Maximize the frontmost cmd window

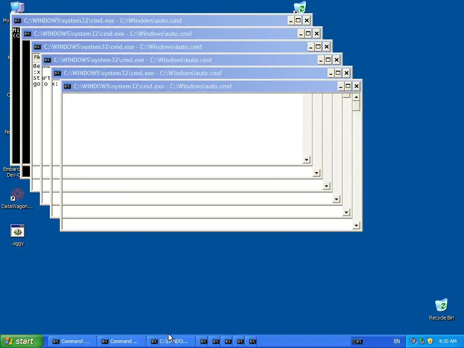(348, 86)
